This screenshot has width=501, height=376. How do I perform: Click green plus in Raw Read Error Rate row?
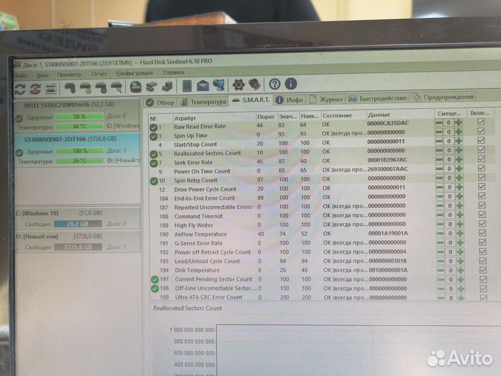point(458,122)
